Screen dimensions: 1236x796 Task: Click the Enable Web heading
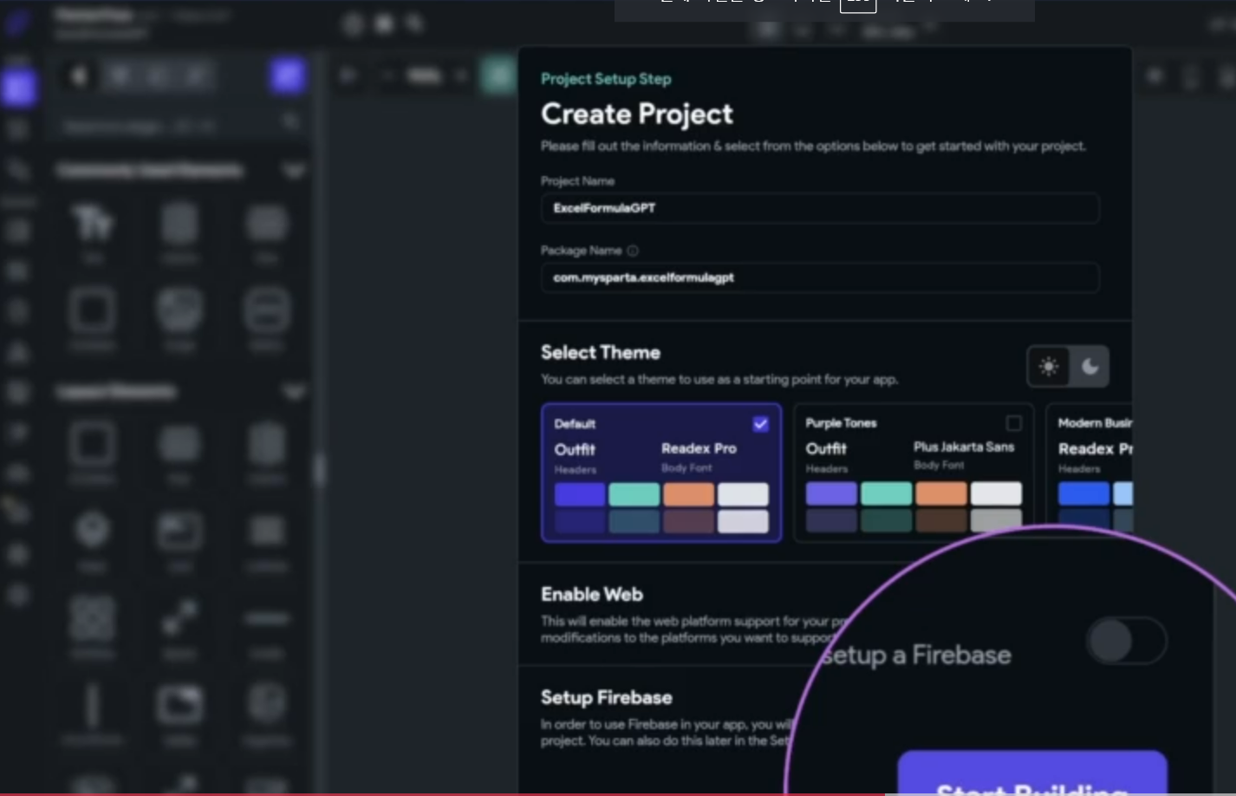(592, 594)
